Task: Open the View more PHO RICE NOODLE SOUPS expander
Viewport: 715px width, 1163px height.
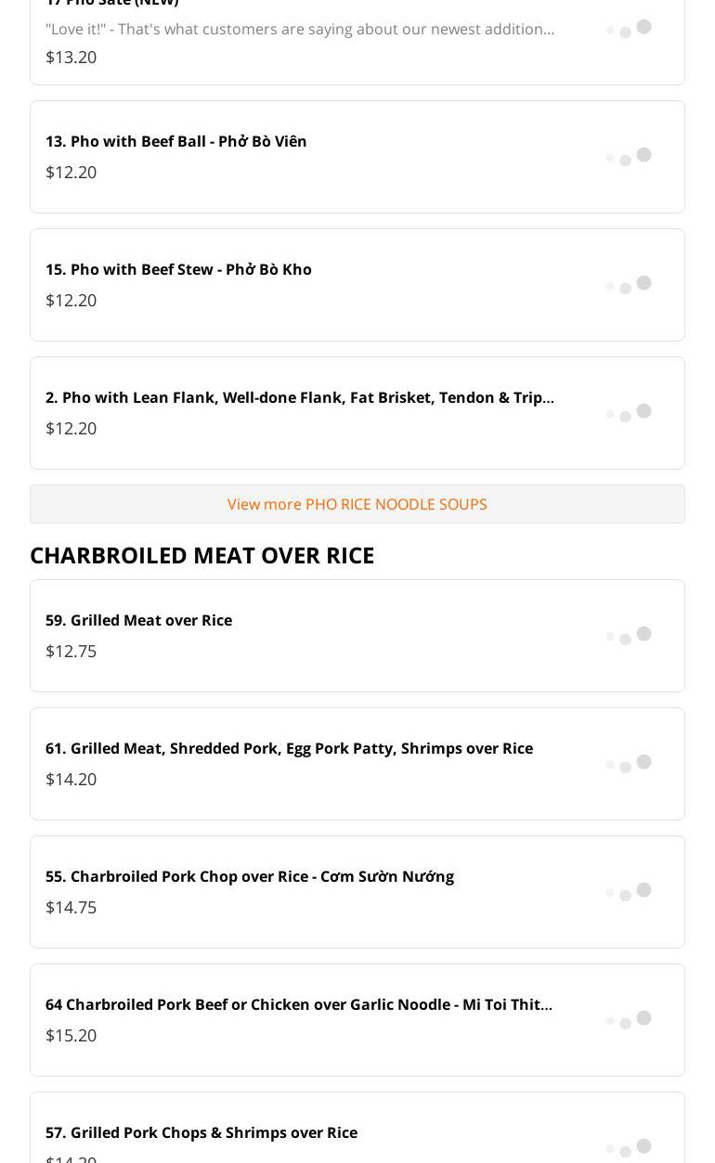Action: click(x=357, y=504)
